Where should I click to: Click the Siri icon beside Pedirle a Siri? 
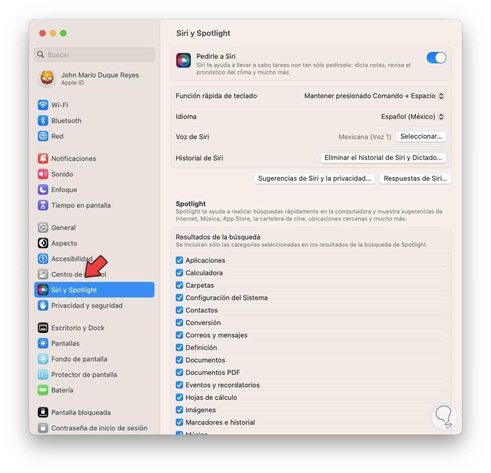(x=184, y=60)
